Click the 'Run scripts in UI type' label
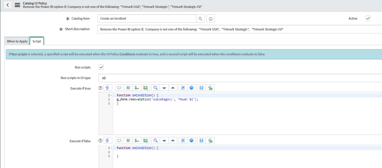This screenshot has width=382, height=168. 75,78
